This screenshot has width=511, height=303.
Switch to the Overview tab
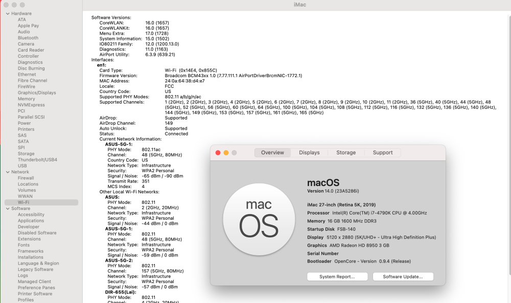[x=272, y=152]
